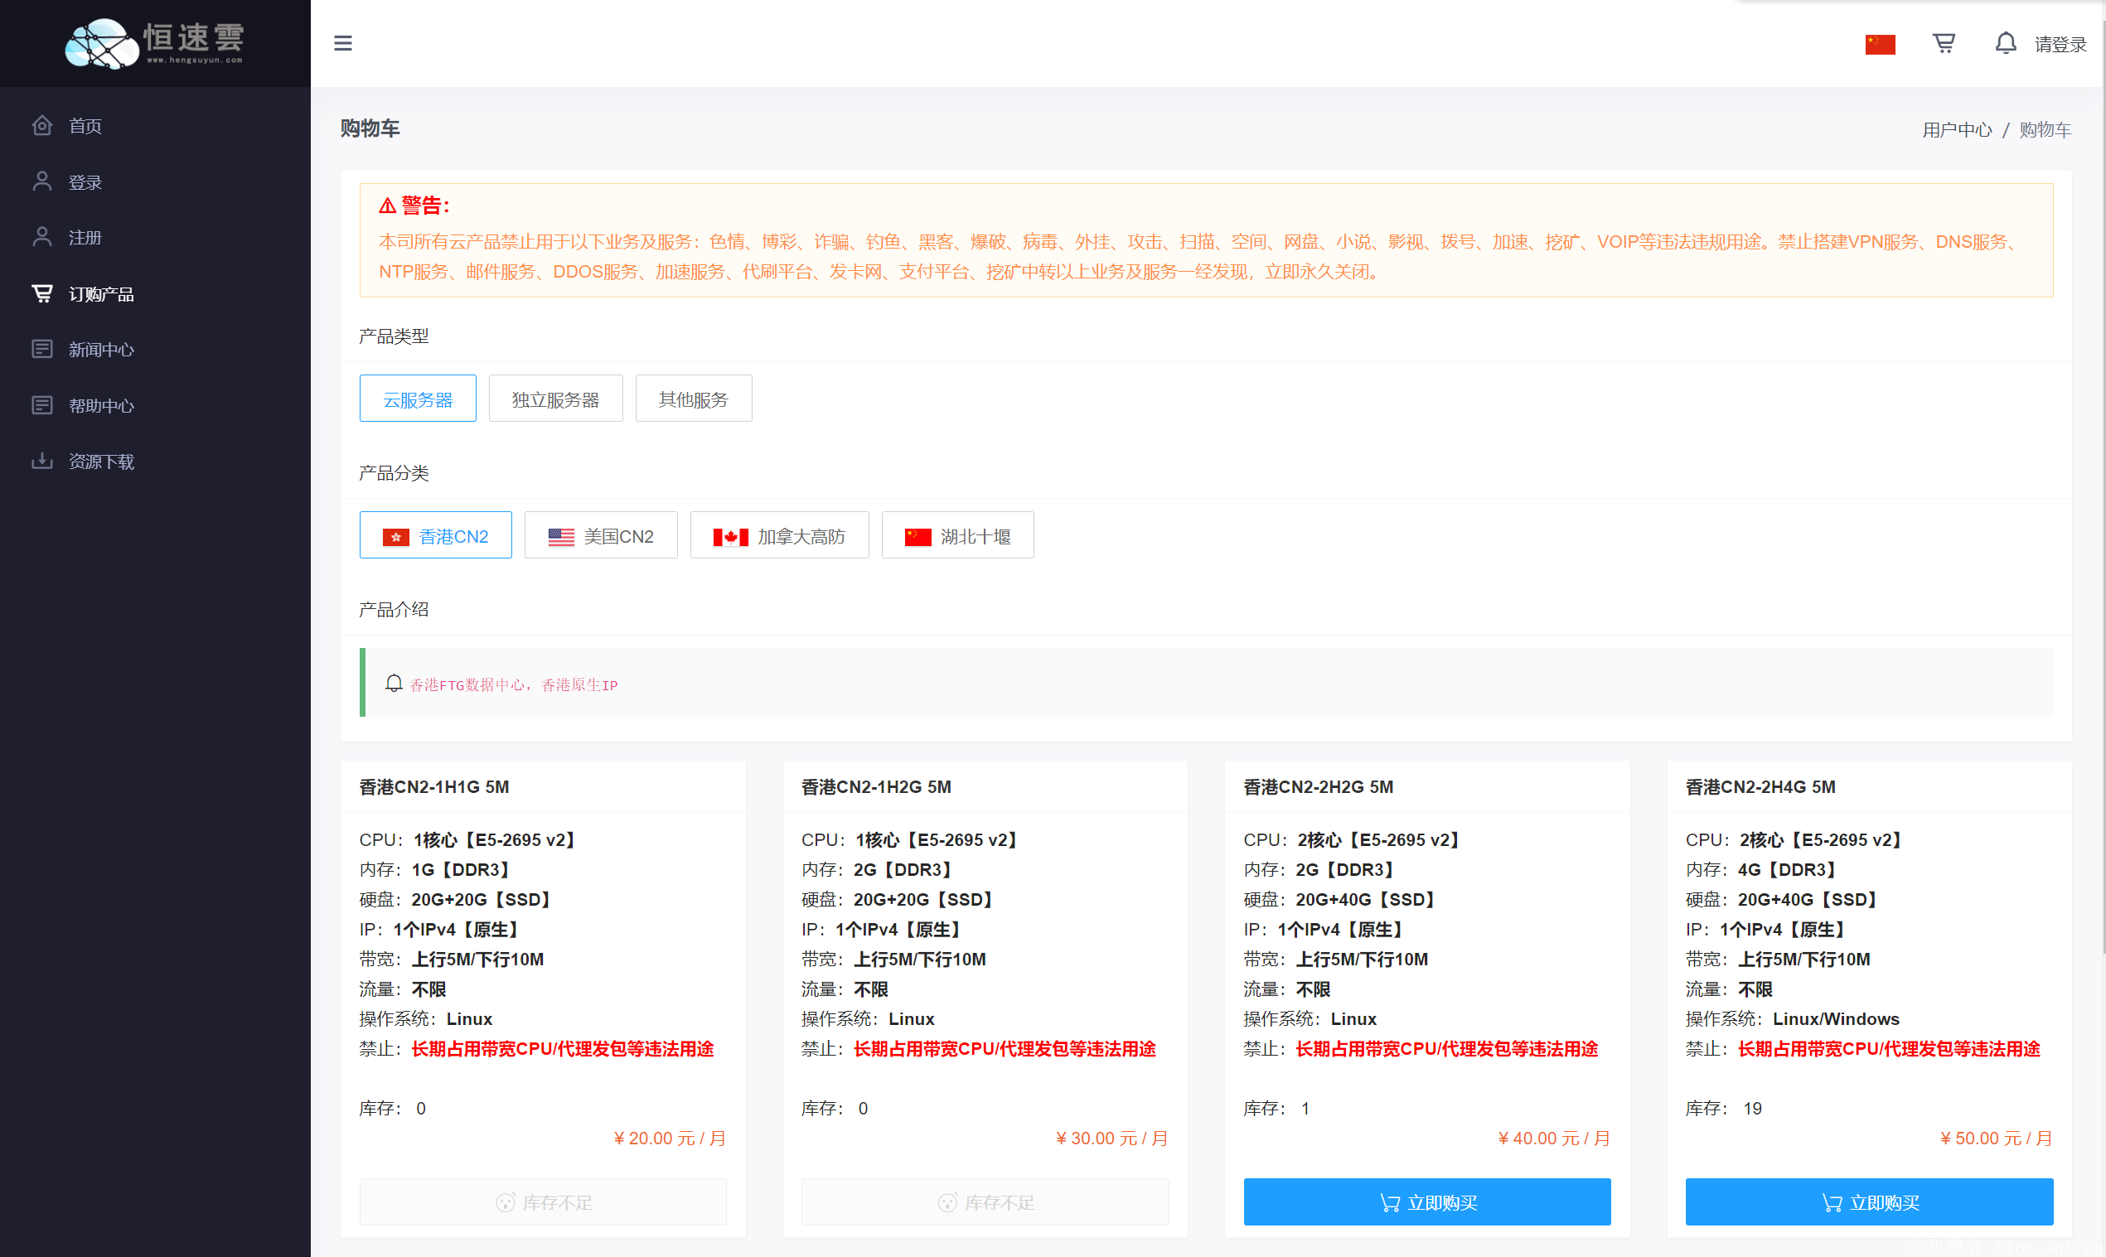
Task: Switch to 独立服务器 product type
Action: pos(554,399)
